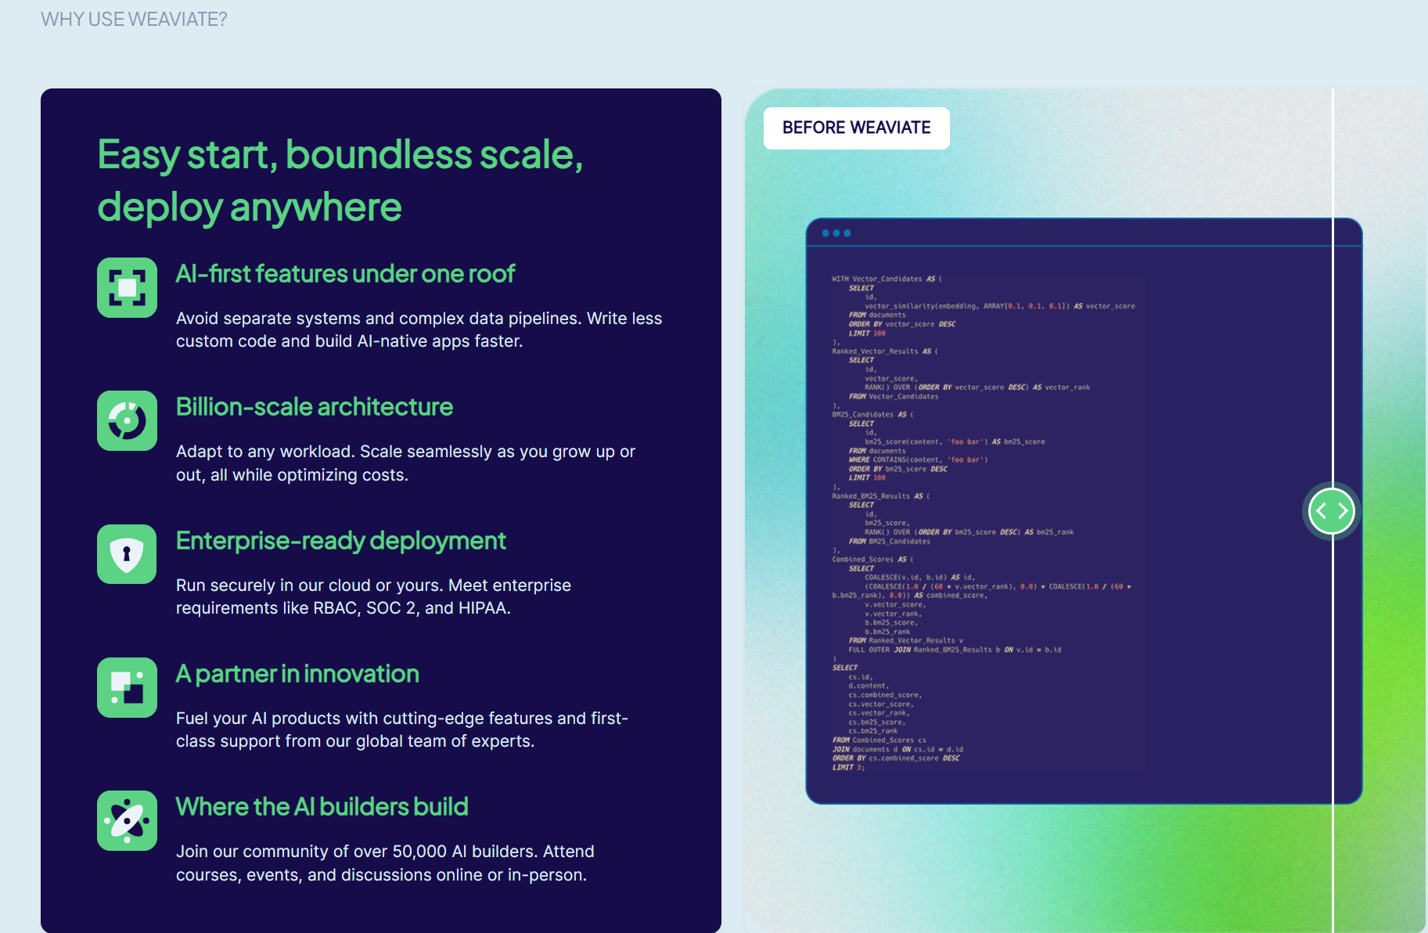Click the Enterprise-ready deployment shield icon
The width and height of the screenshot is (1428, 933).
(127, 554)
